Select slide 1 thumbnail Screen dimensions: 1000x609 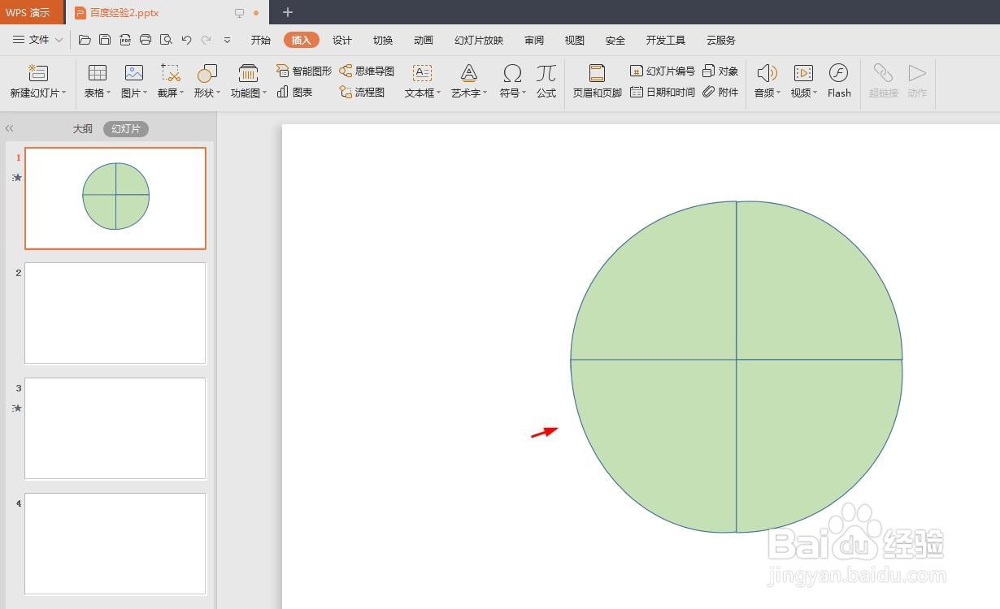(115, 198)
